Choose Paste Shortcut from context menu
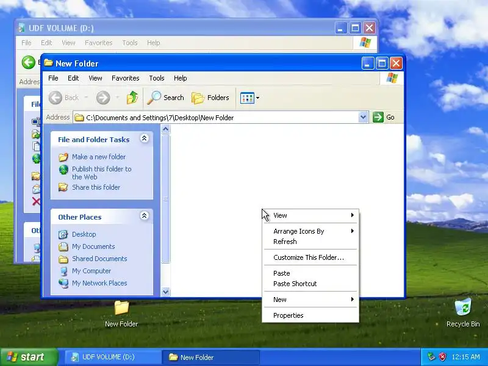 click(x=311, y=284)
